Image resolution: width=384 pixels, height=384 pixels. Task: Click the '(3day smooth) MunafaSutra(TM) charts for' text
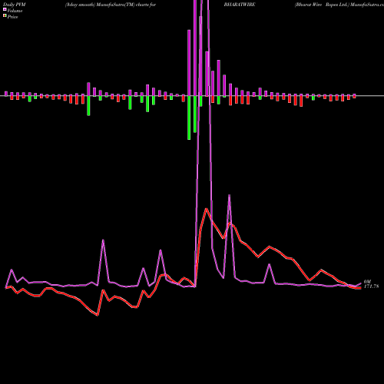[111, 5]
